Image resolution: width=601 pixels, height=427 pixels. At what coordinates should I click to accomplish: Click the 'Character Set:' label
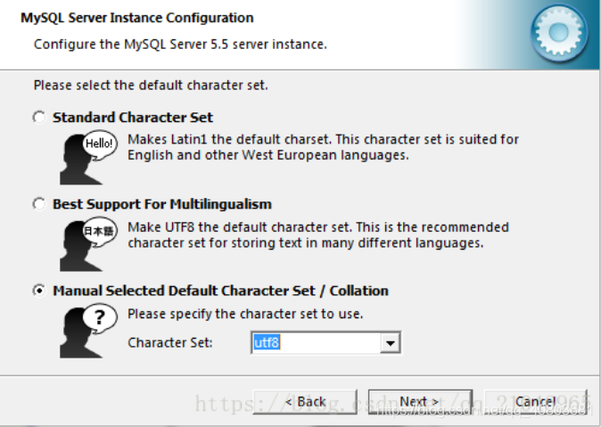170,342
